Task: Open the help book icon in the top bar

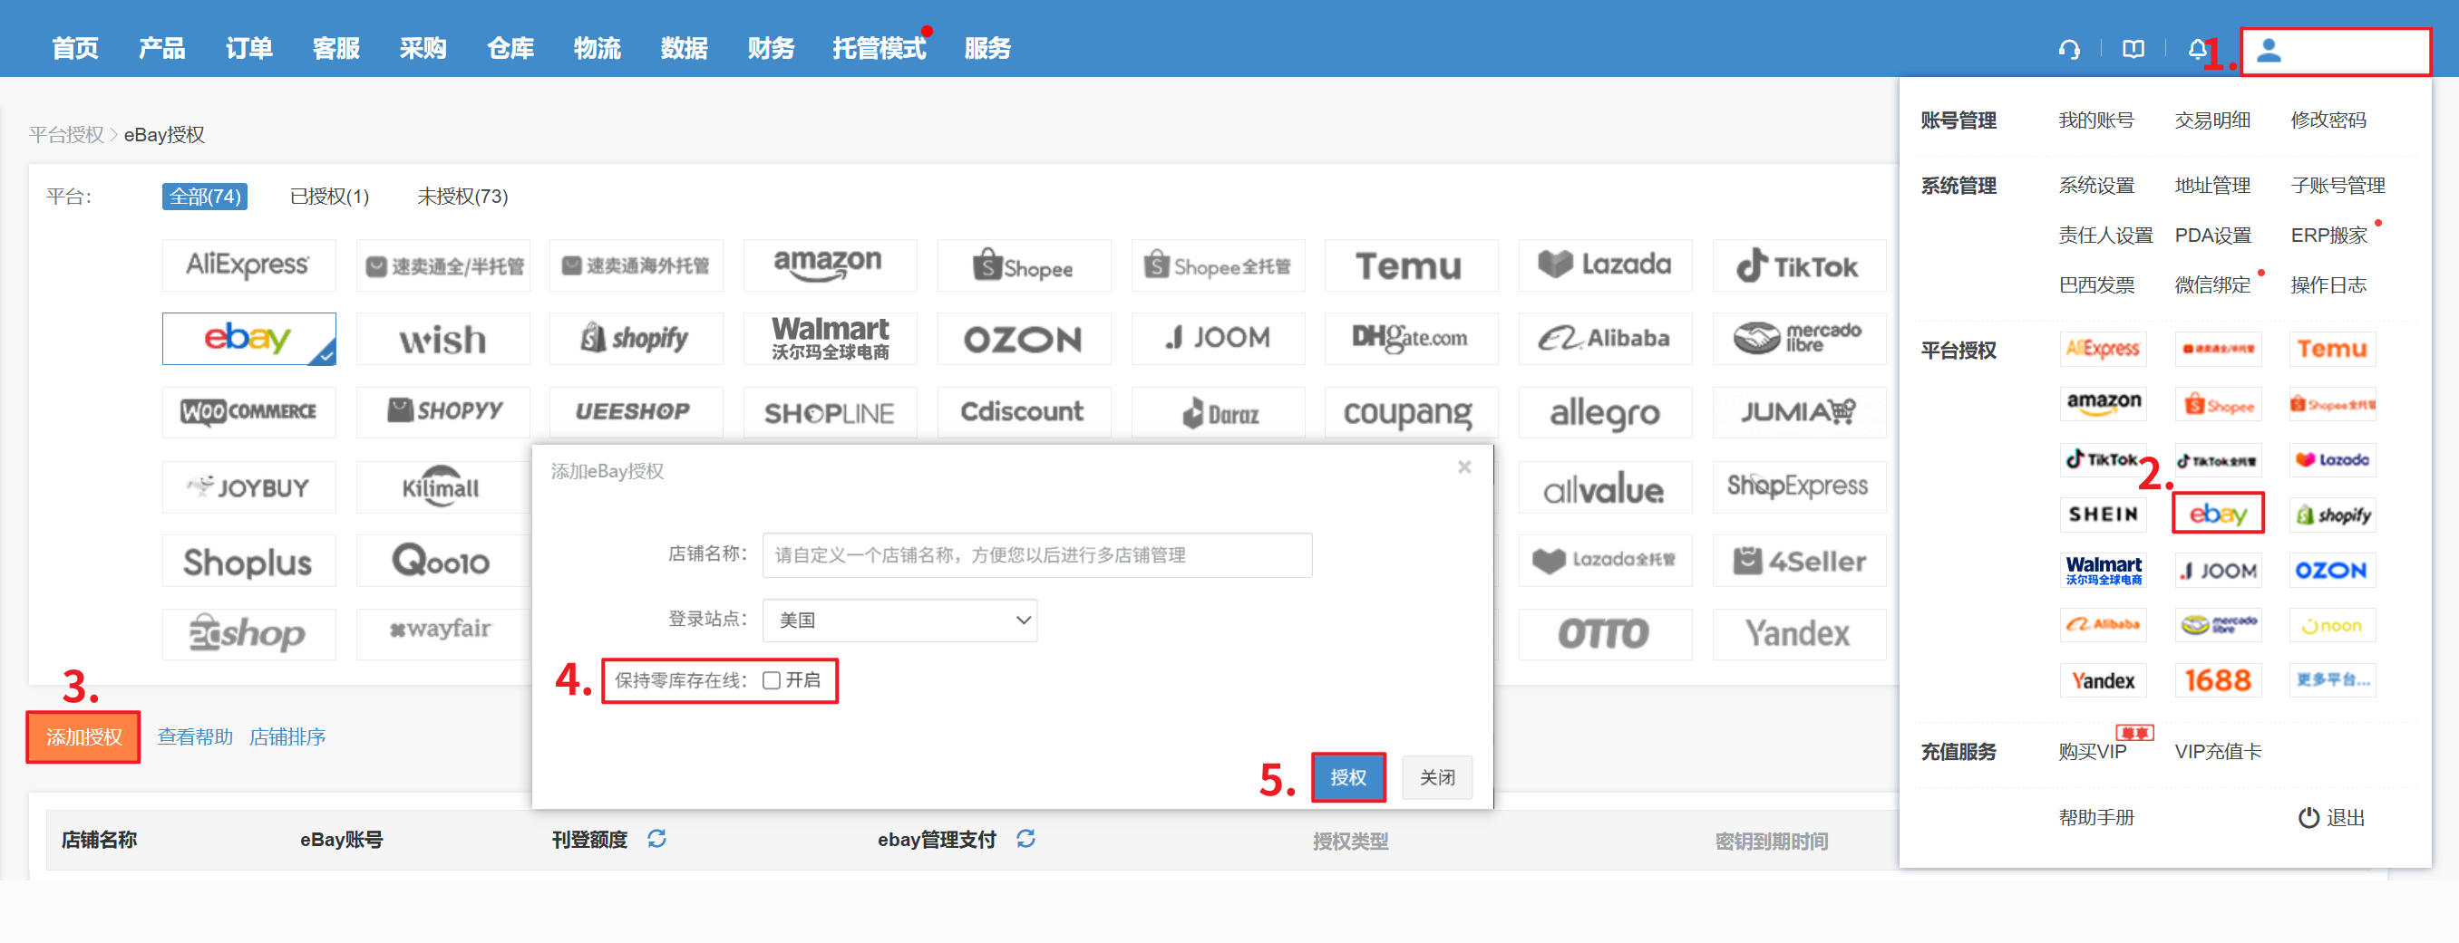Action: coord(2133,49)
